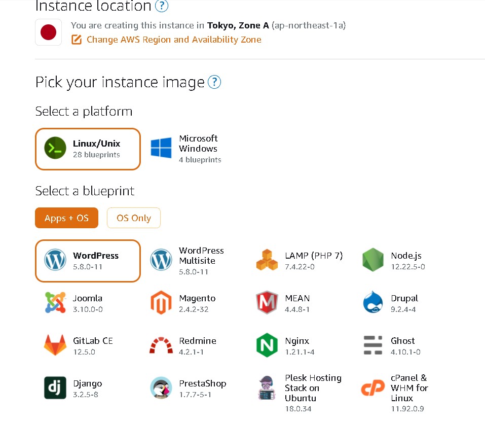Click Change AWS Region and Availability Zone
The height and width of the screenshot is (423, 485).
[x=173, y=40]
